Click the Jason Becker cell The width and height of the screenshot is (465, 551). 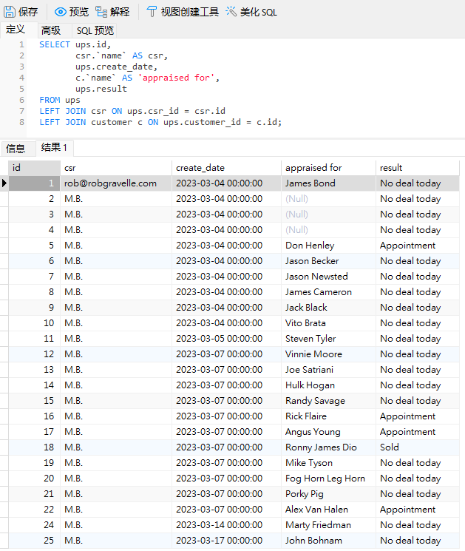tap(328, 261)
